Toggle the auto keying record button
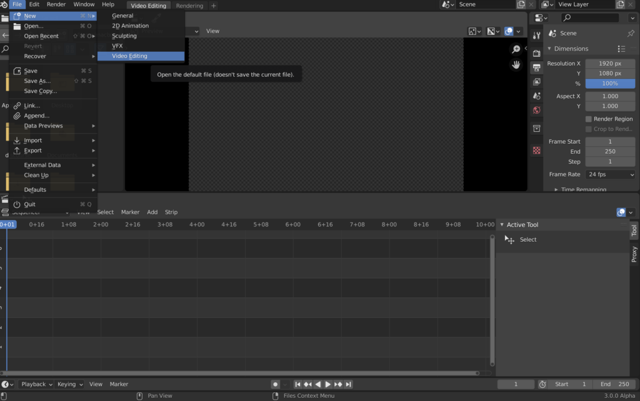The height and width of the screenshot is (401, 640). click(x=275, y=384)
